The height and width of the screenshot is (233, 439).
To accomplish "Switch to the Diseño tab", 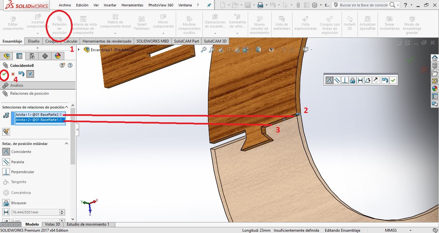I will 34,41.
